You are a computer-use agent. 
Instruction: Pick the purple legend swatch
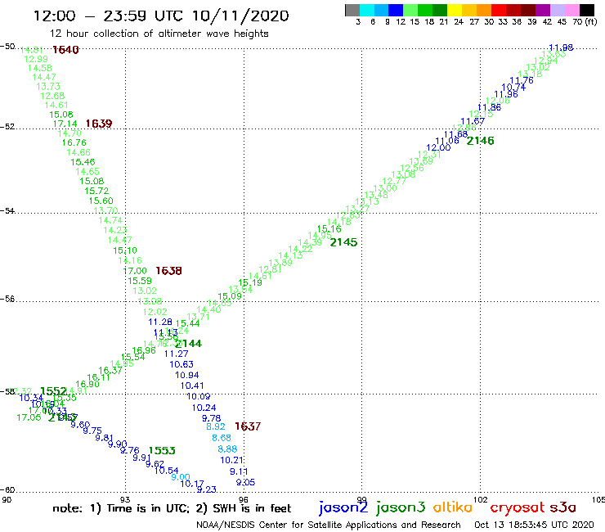click(x=543, y=10)
